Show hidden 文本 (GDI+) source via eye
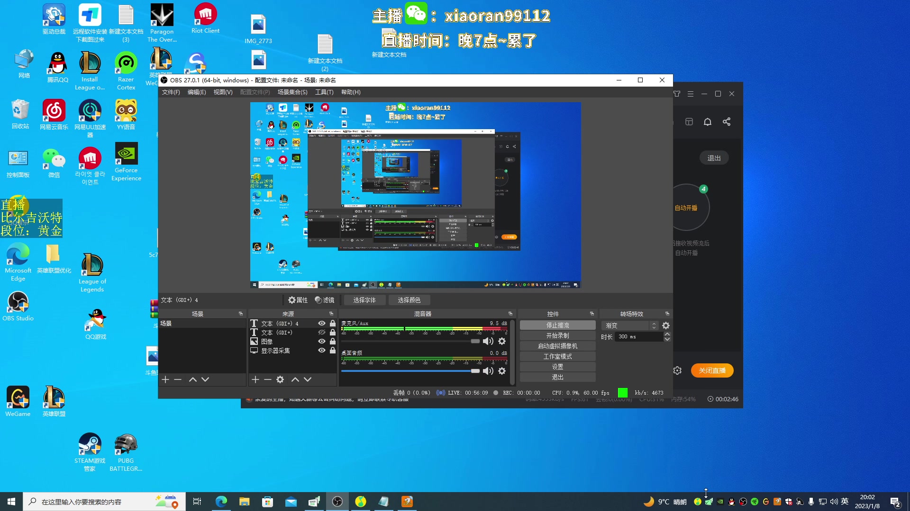This screenshot has width=910, height=511. 322,333
